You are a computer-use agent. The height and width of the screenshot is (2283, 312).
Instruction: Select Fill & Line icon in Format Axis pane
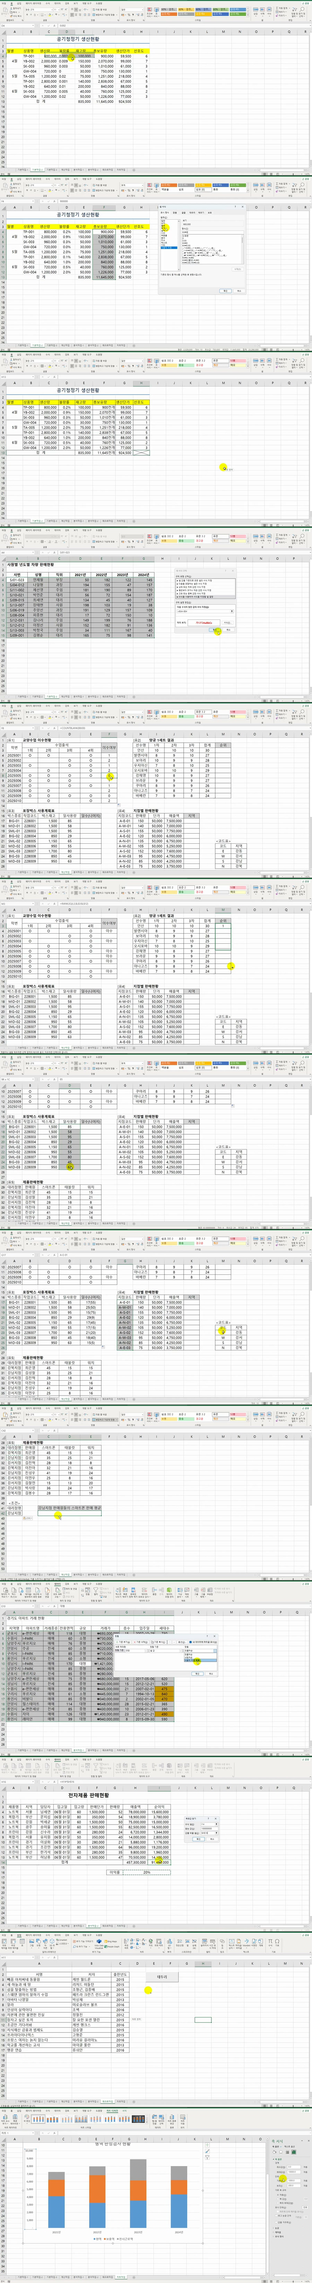tap(275, 2152)
